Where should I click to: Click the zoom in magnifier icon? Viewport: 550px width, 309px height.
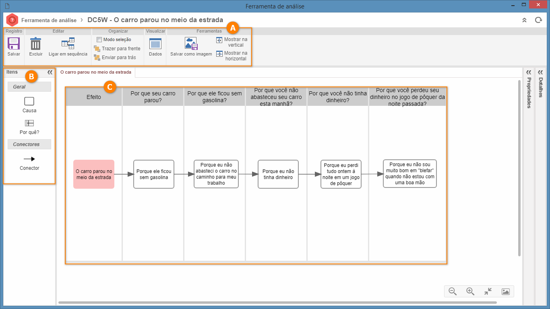[x=470, y=291]
